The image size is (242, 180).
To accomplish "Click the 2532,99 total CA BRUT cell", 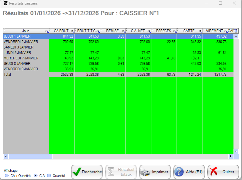I will coord(62,75).
